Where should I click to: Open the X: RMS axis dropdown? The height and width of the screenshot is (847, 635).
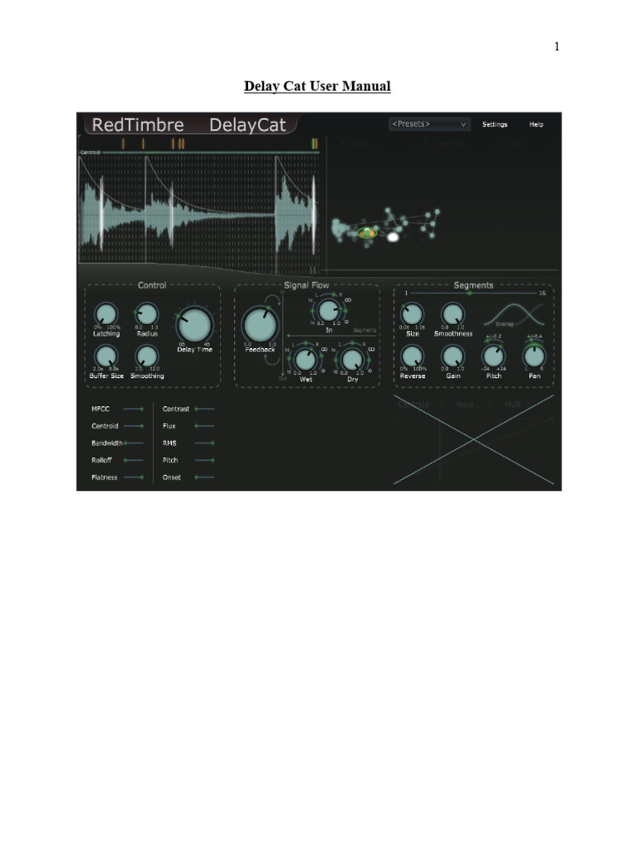tap(375, 144)
